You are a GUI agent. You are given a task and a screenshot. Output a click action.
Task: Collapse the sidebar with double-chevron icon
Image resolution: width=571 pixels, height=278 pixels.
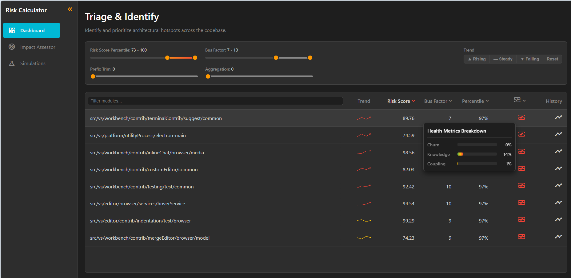pyautogui.click(x=70, y=10)
